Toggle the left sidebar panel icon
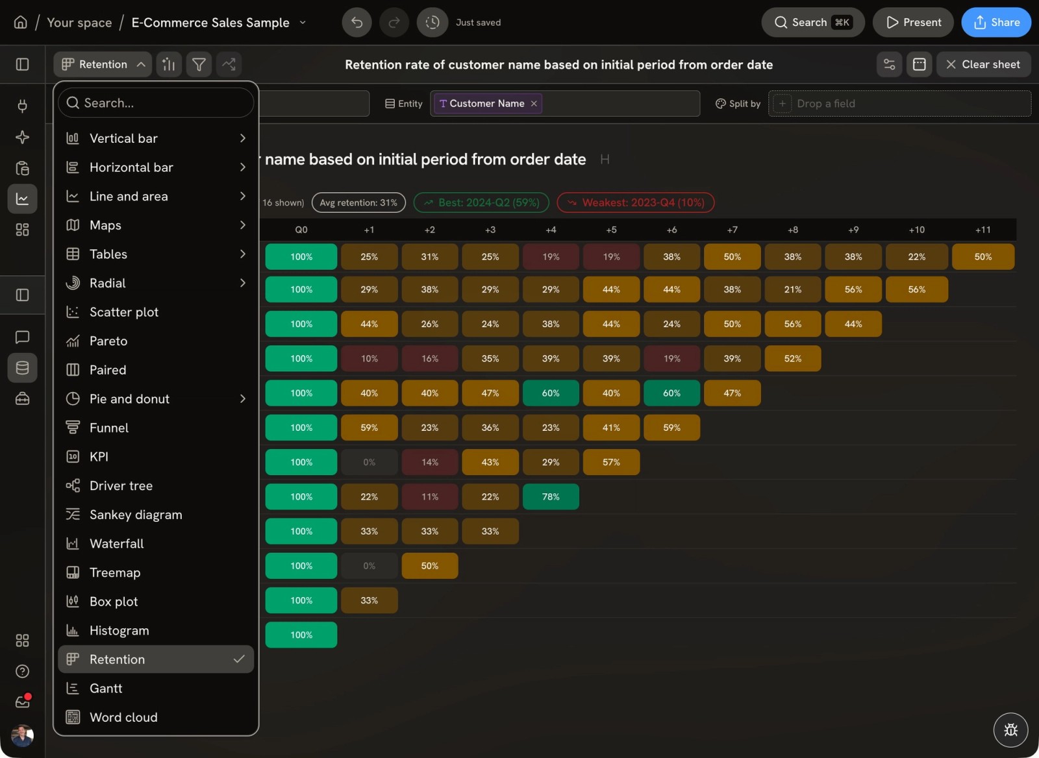 22,64
